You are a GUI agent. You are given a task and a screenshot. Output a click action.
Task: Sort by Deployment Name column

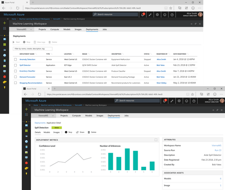click(28, 54)
